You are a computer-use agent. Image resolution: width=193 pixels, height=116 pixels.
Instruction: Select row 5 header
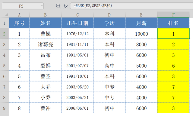5,65
